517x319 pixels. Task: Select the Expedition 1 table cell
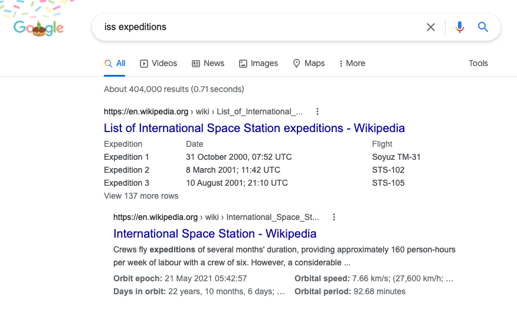coord(126,157)
